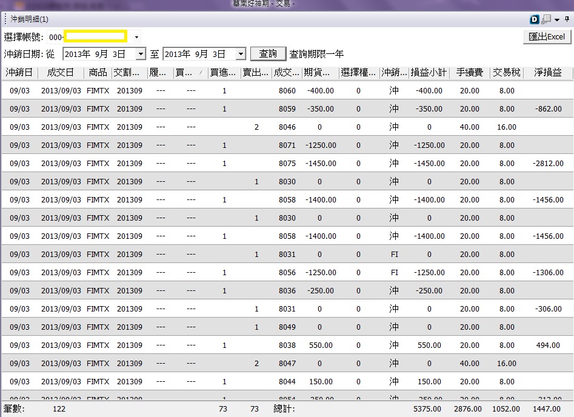Click the FI marker in the 8031 sell row
This screenshot has height=417, width=574.
tap(394, 255)
